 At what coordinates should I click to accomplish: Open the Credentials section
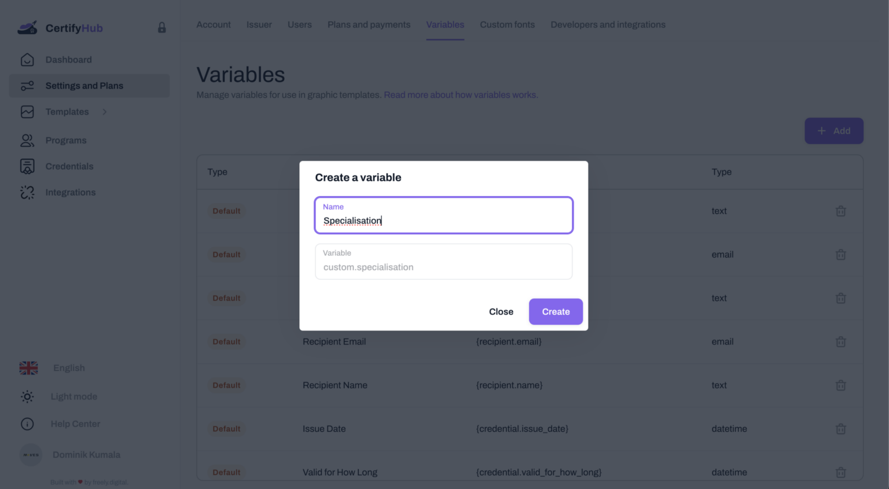[69, 166]
